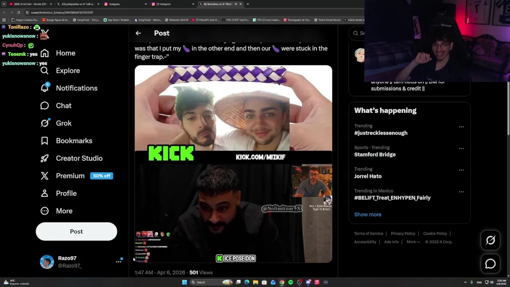
Task: Open the Privacy Policy link
Action: pyautogui.click(x=403, y=234)
